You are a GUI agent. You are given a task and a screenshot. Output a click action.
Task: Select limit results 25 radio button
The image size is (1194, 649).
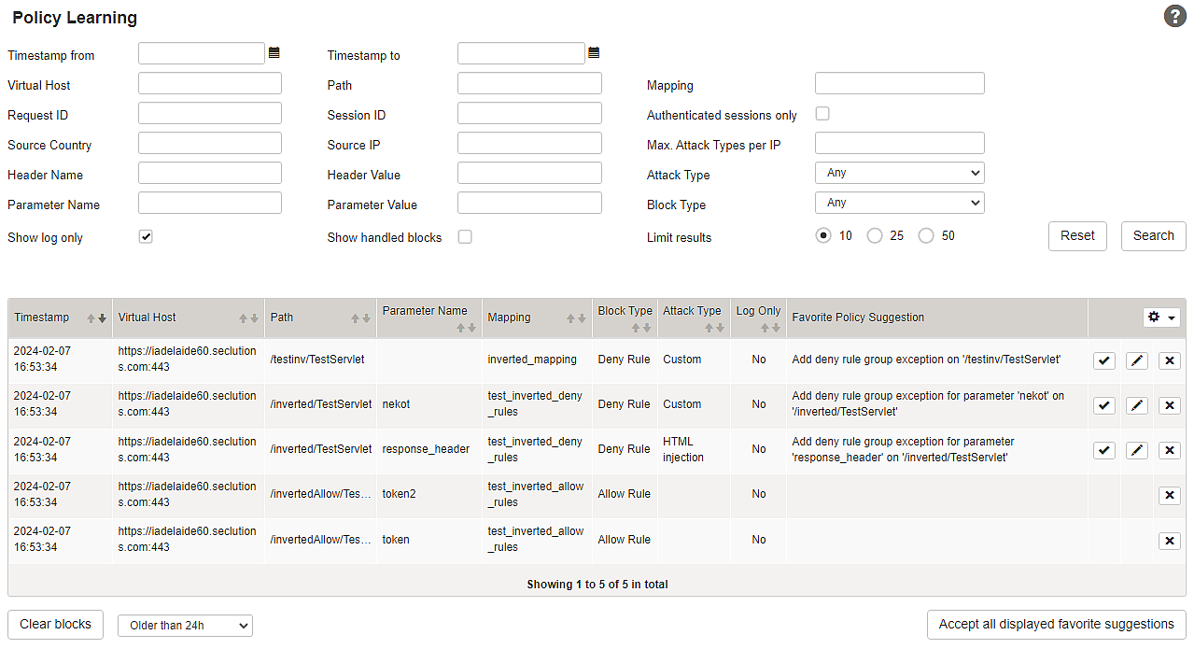coord(875,235)
